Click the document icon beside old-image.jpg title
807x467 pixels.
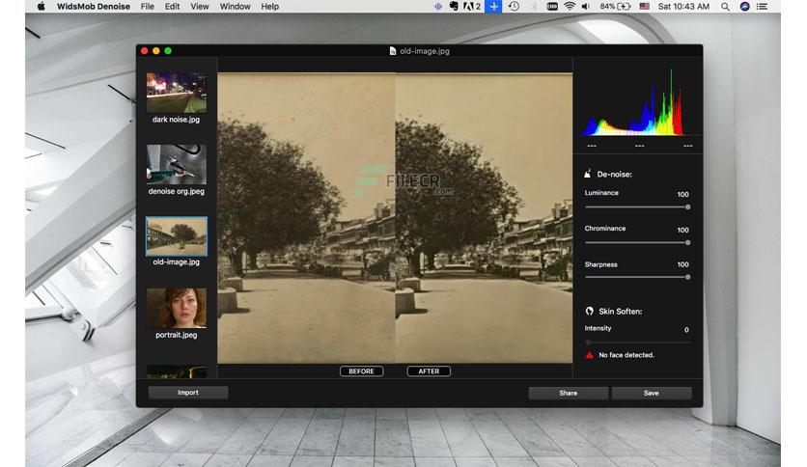pos(393,51)
